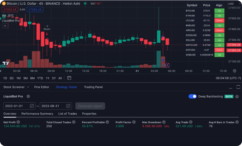Screen dimensions: 242x146
Task: Click the Profit Factor value 3.999
Action: point(120,126)
